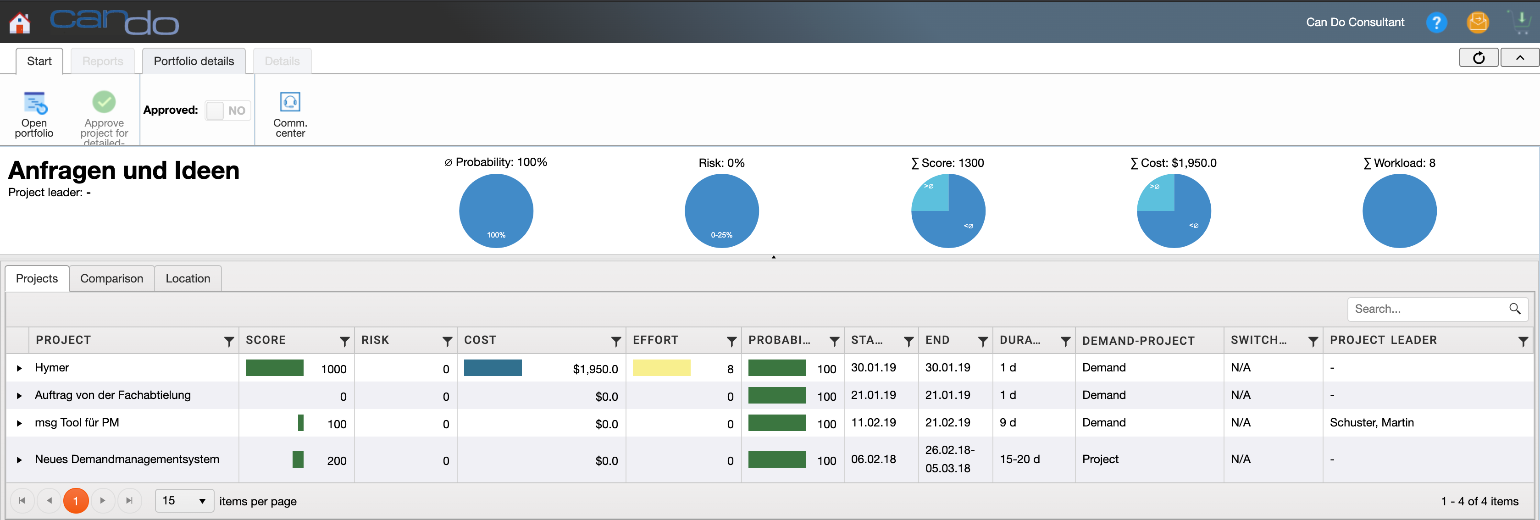Open the RISK column filter
This screenshot has width=1540, height=520.
click(447, 341)
